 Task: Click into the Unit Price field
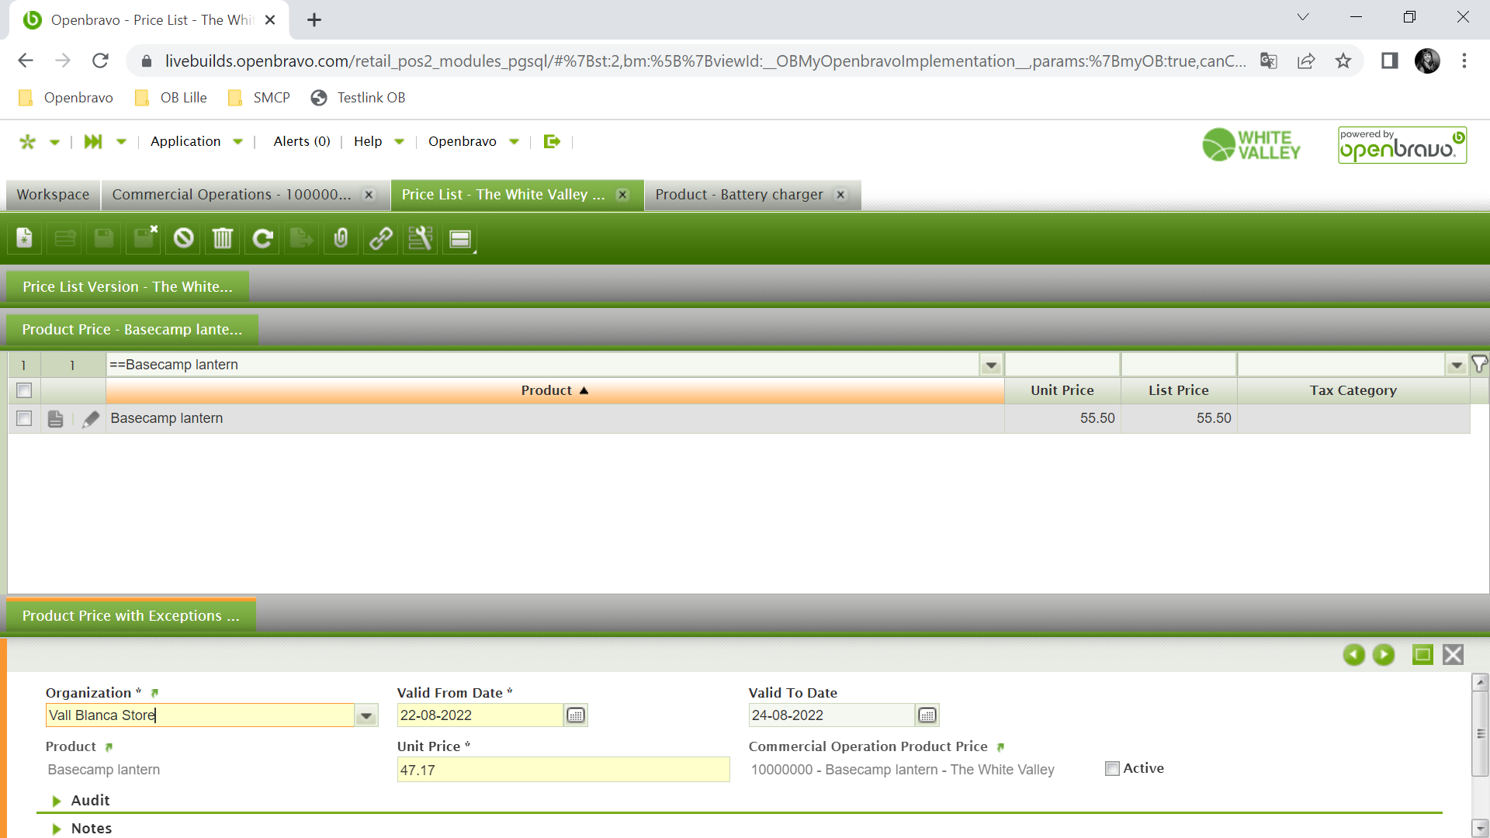(x=563, y=770)
